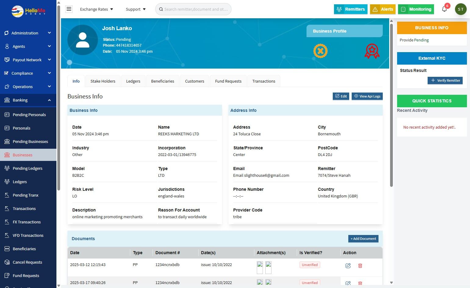470x288 pixels.
Task: Click the ST user avatar
Action: 461,9
